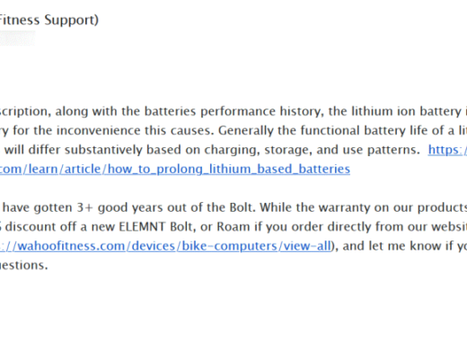Open the how_to_prolong_lithium_based_batteries article link

175,169
